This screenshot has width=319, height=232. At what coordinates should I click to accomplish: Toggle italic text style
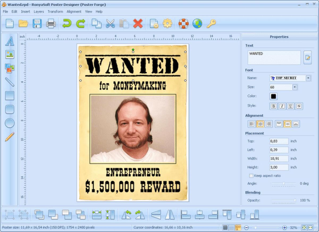[x=282, y=106]
